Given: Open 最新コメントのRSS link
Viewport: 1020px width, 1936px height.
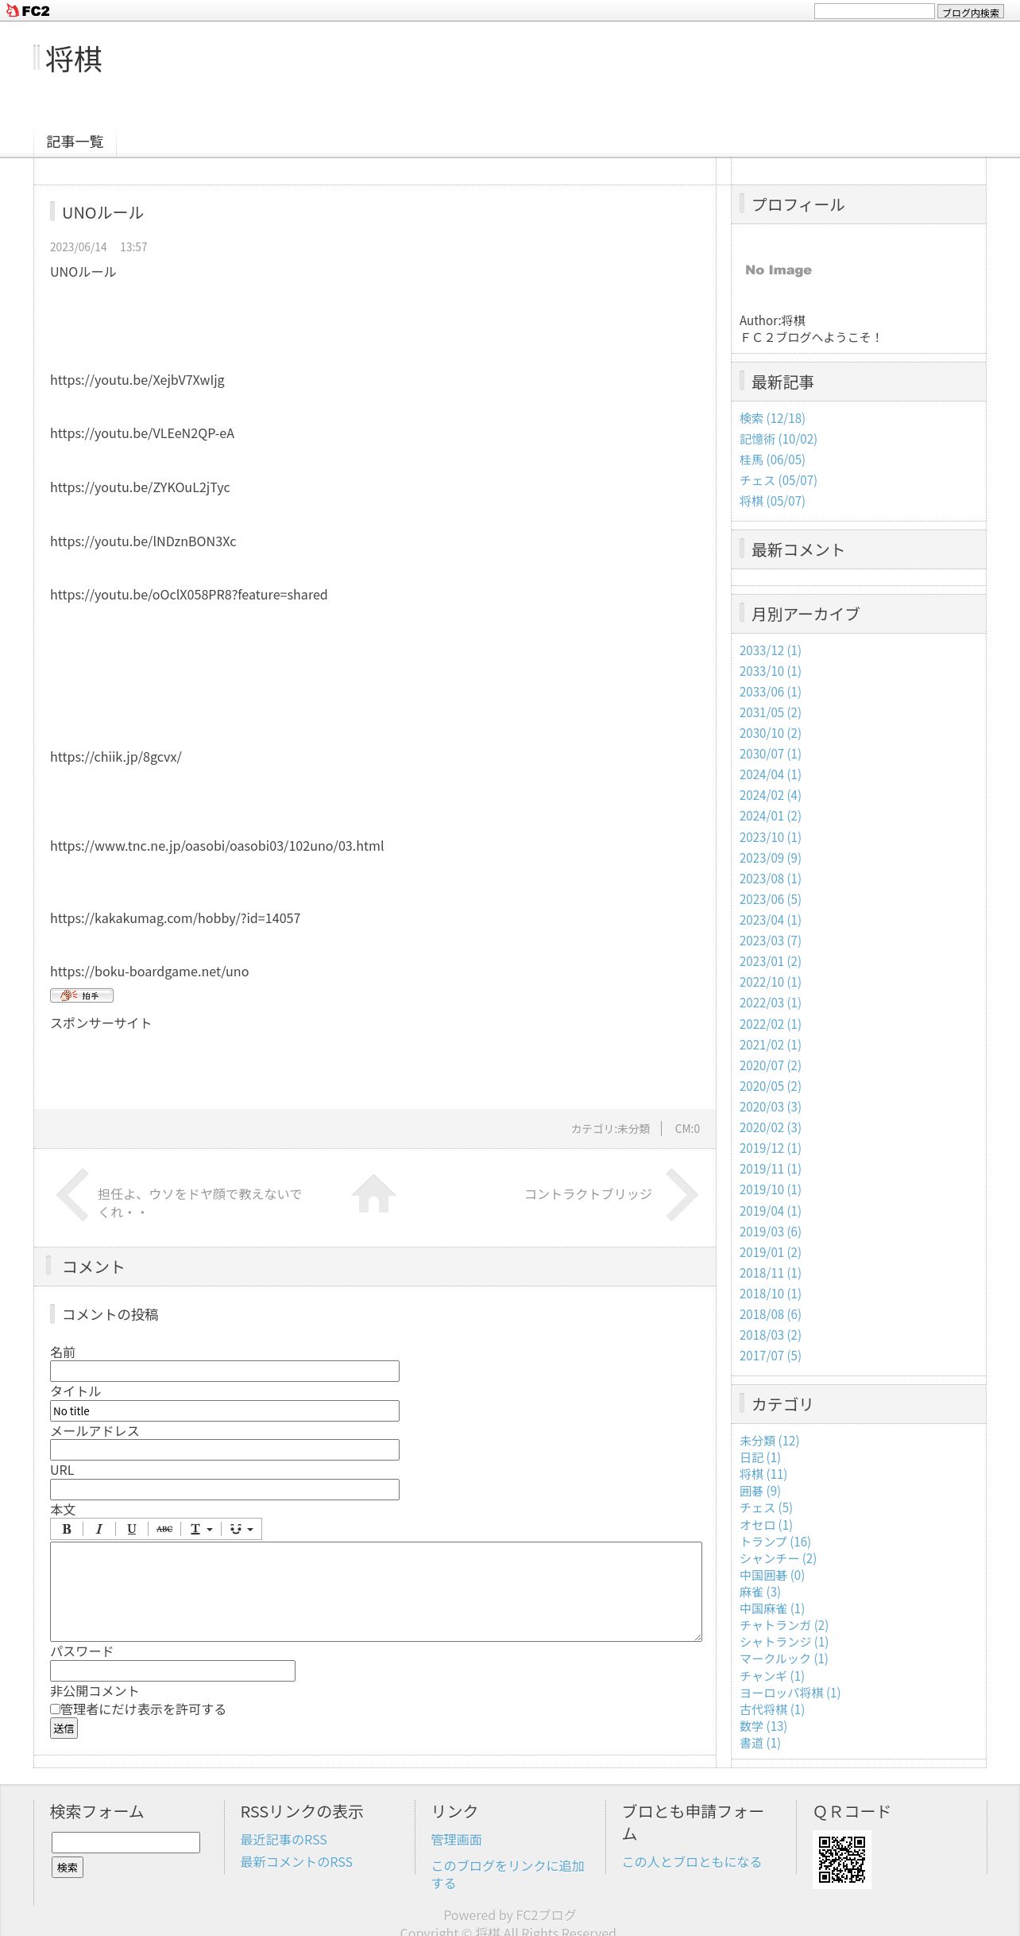Looking at the screenshot, I should (x=296, y=1862).
